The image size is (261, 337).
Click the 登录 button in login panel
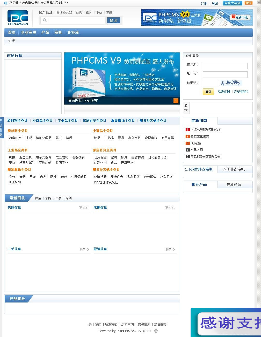(x=208, y=92)
